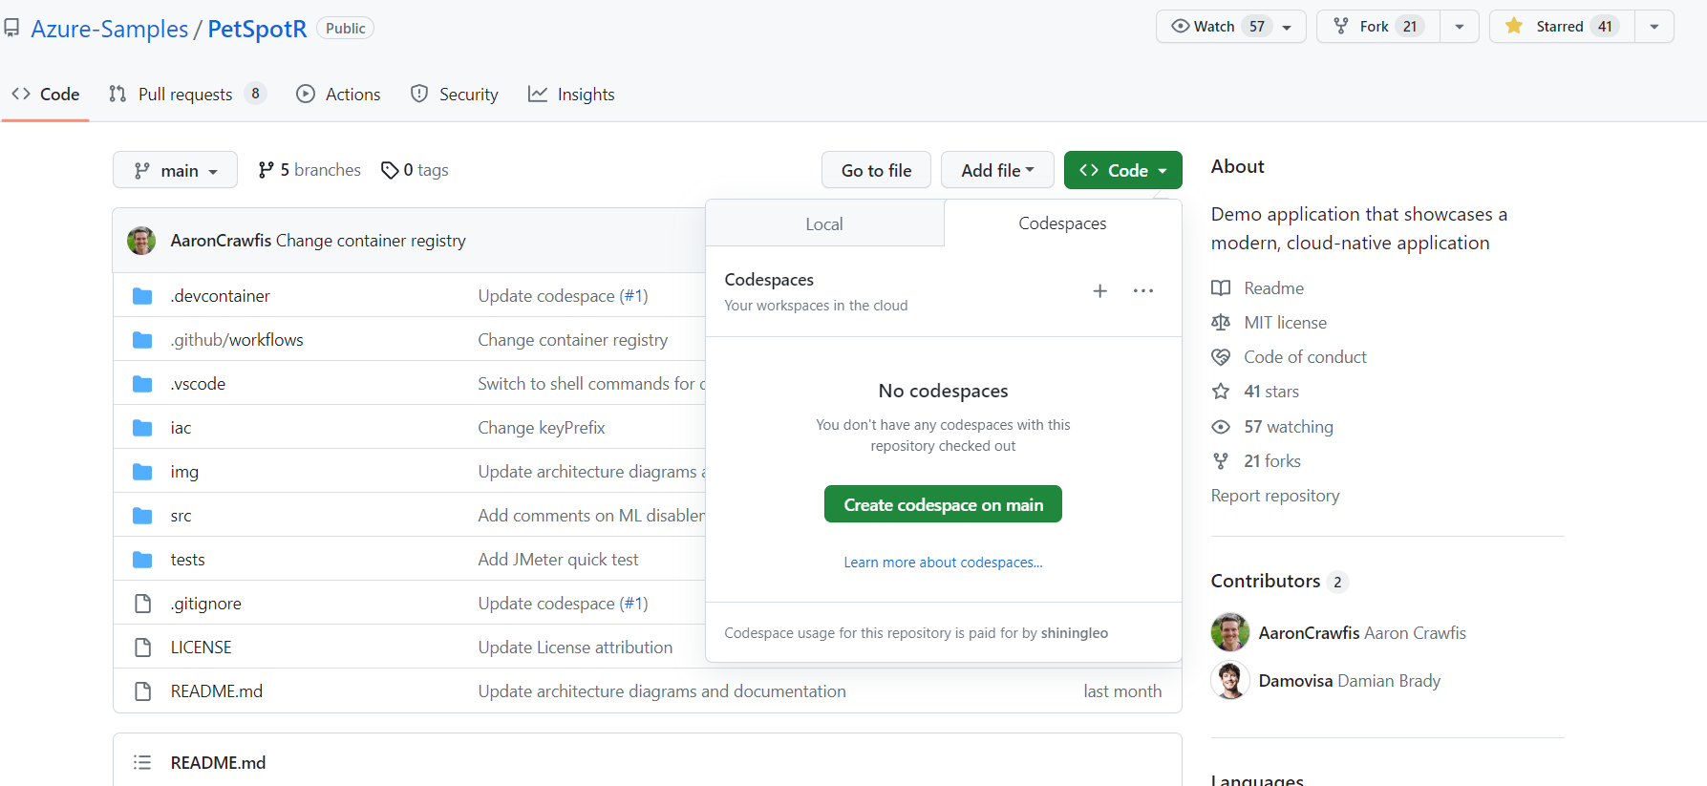
Task: Open the Readme link in About
Action: (1273, 288)
